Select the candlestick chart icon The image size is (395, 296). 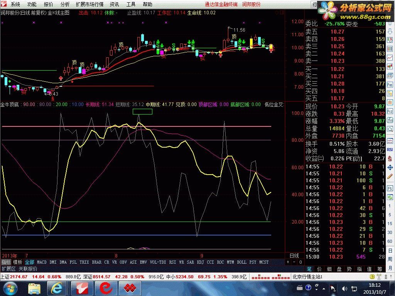[390, 66]
